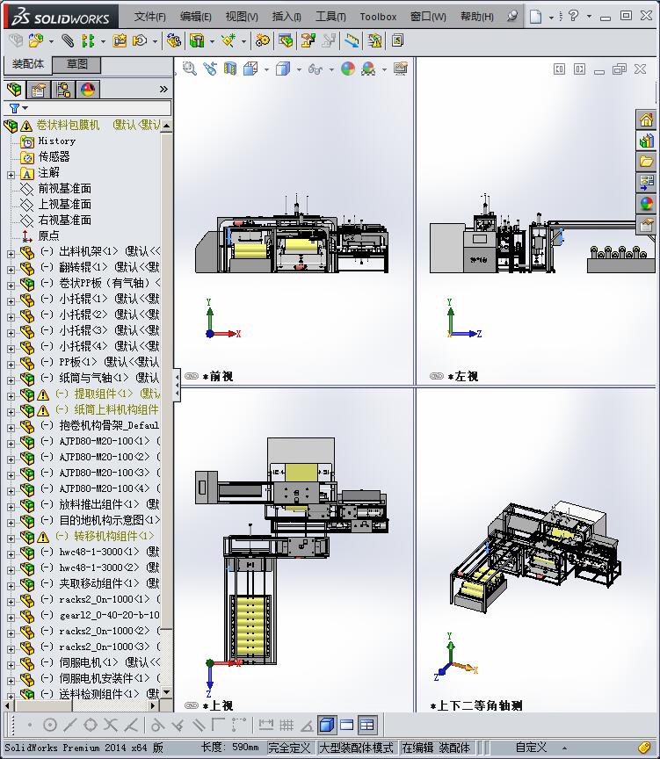Open the 编辑(E) menu
Image resolution: width=660 pixels, height=759 pixels.
click(196, 17)
